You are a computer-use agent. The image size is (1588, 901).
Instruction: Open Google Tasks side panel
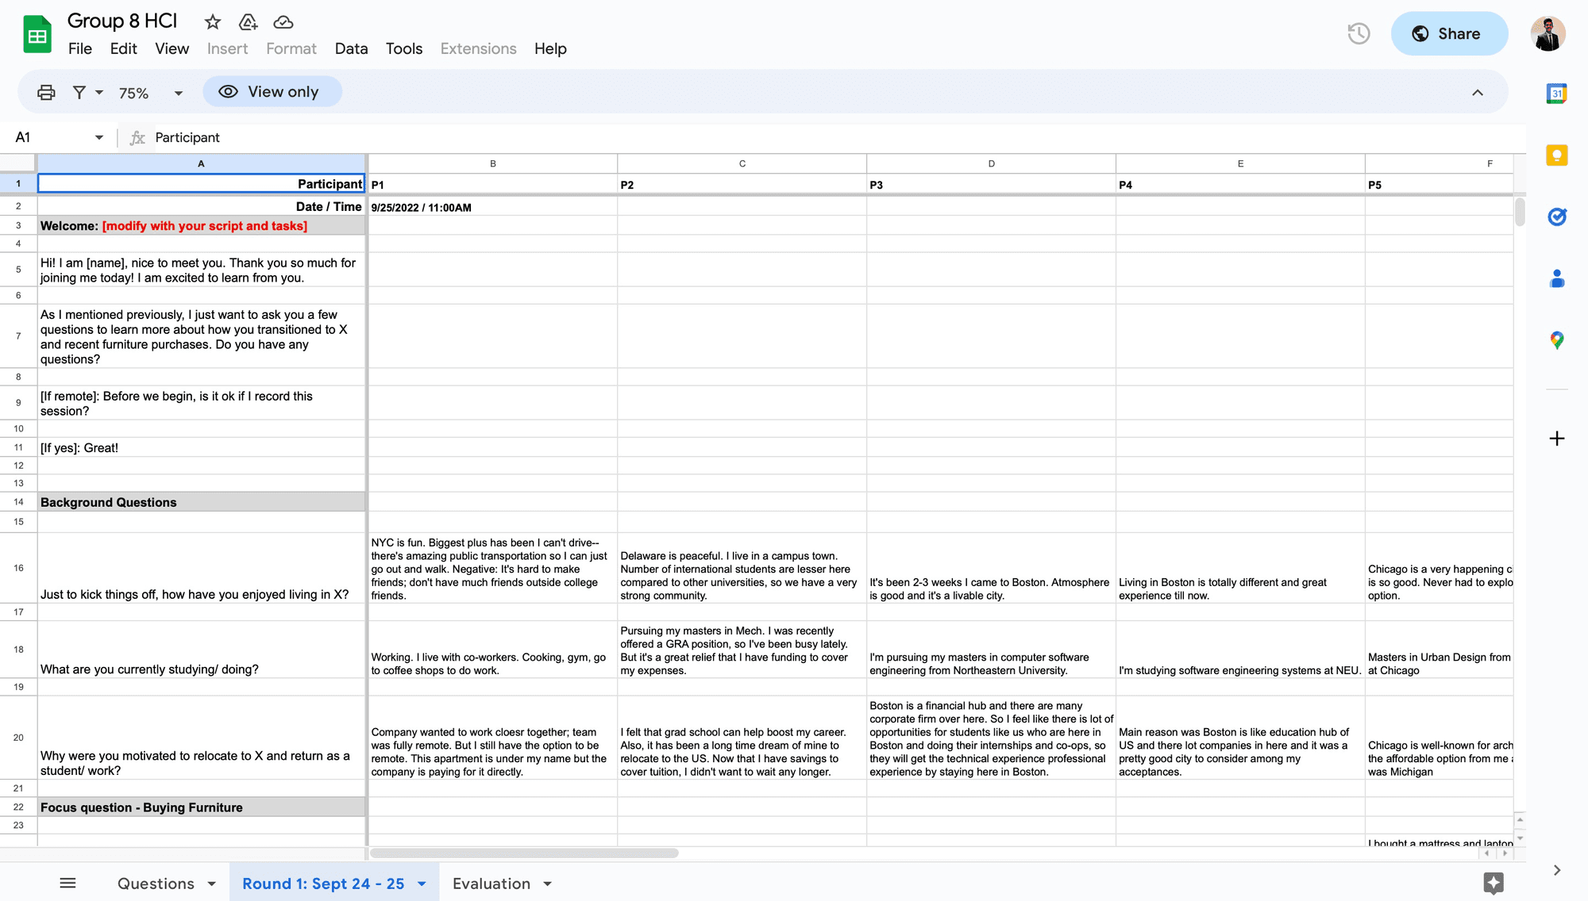(x=1556, y=217)
